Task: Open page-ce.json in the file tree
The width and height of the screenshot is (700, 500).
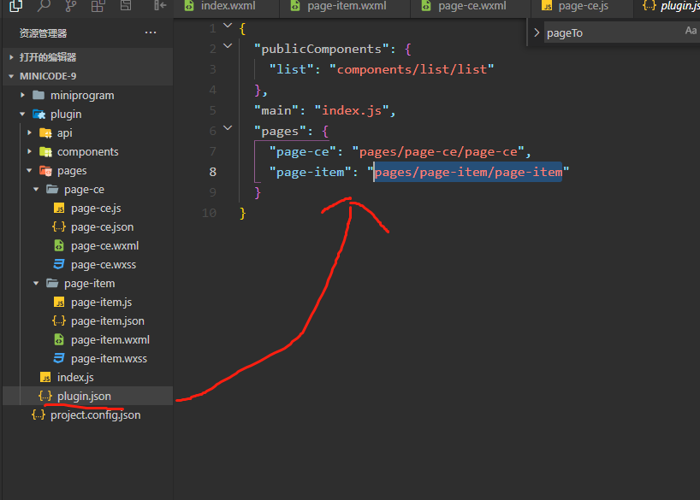Action: point(102,227)
